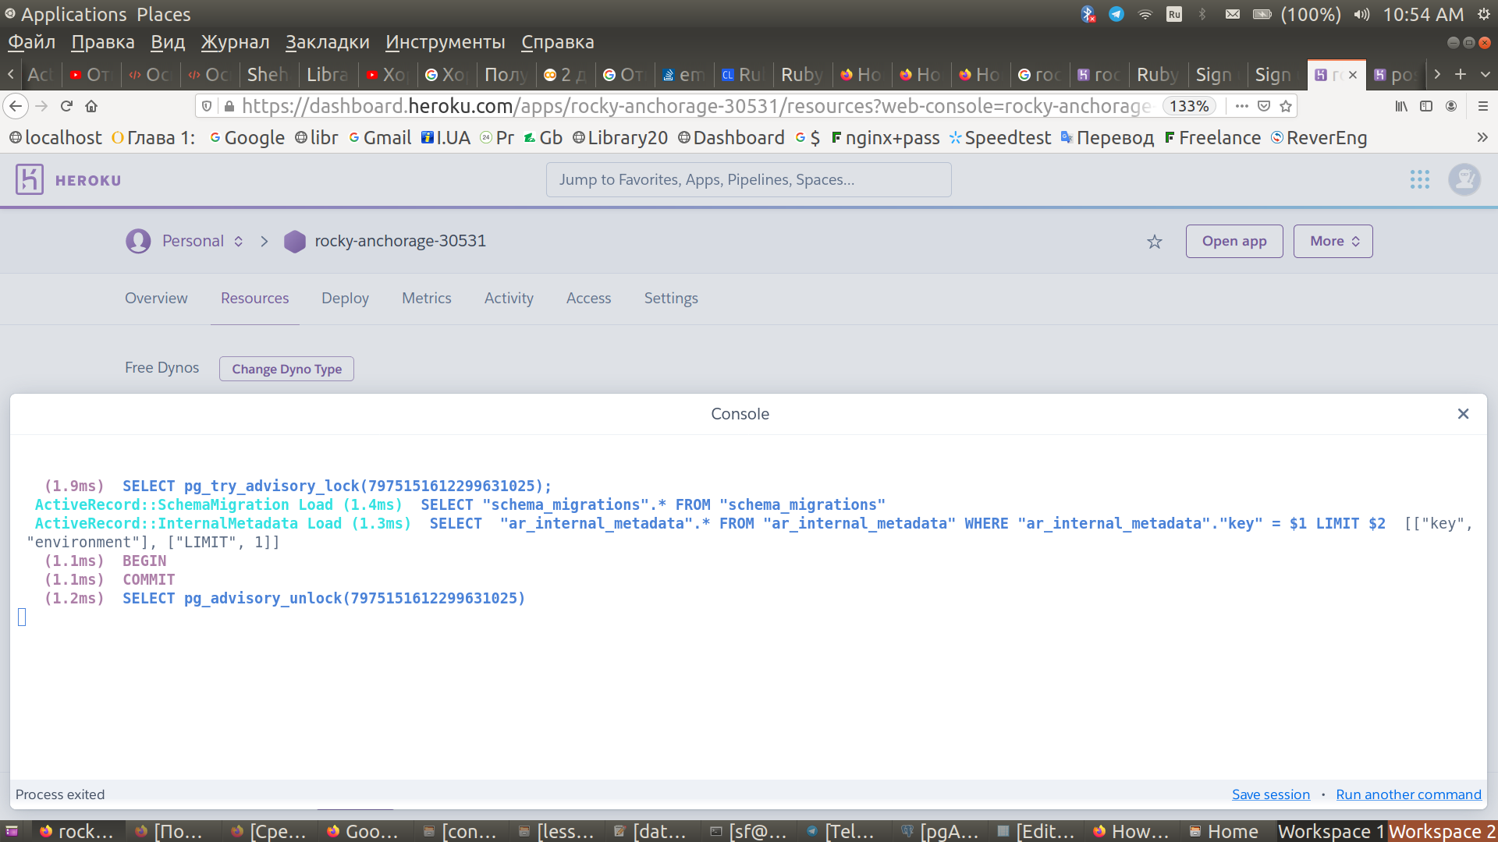Open the Speedtest bookmark
Screen dimensions: 1498x842
point(1000,138)
